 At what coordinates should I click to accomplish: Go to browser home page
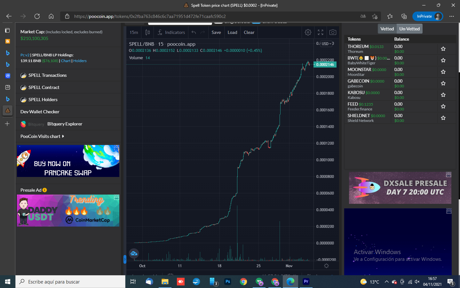click(x=51, y=16)
